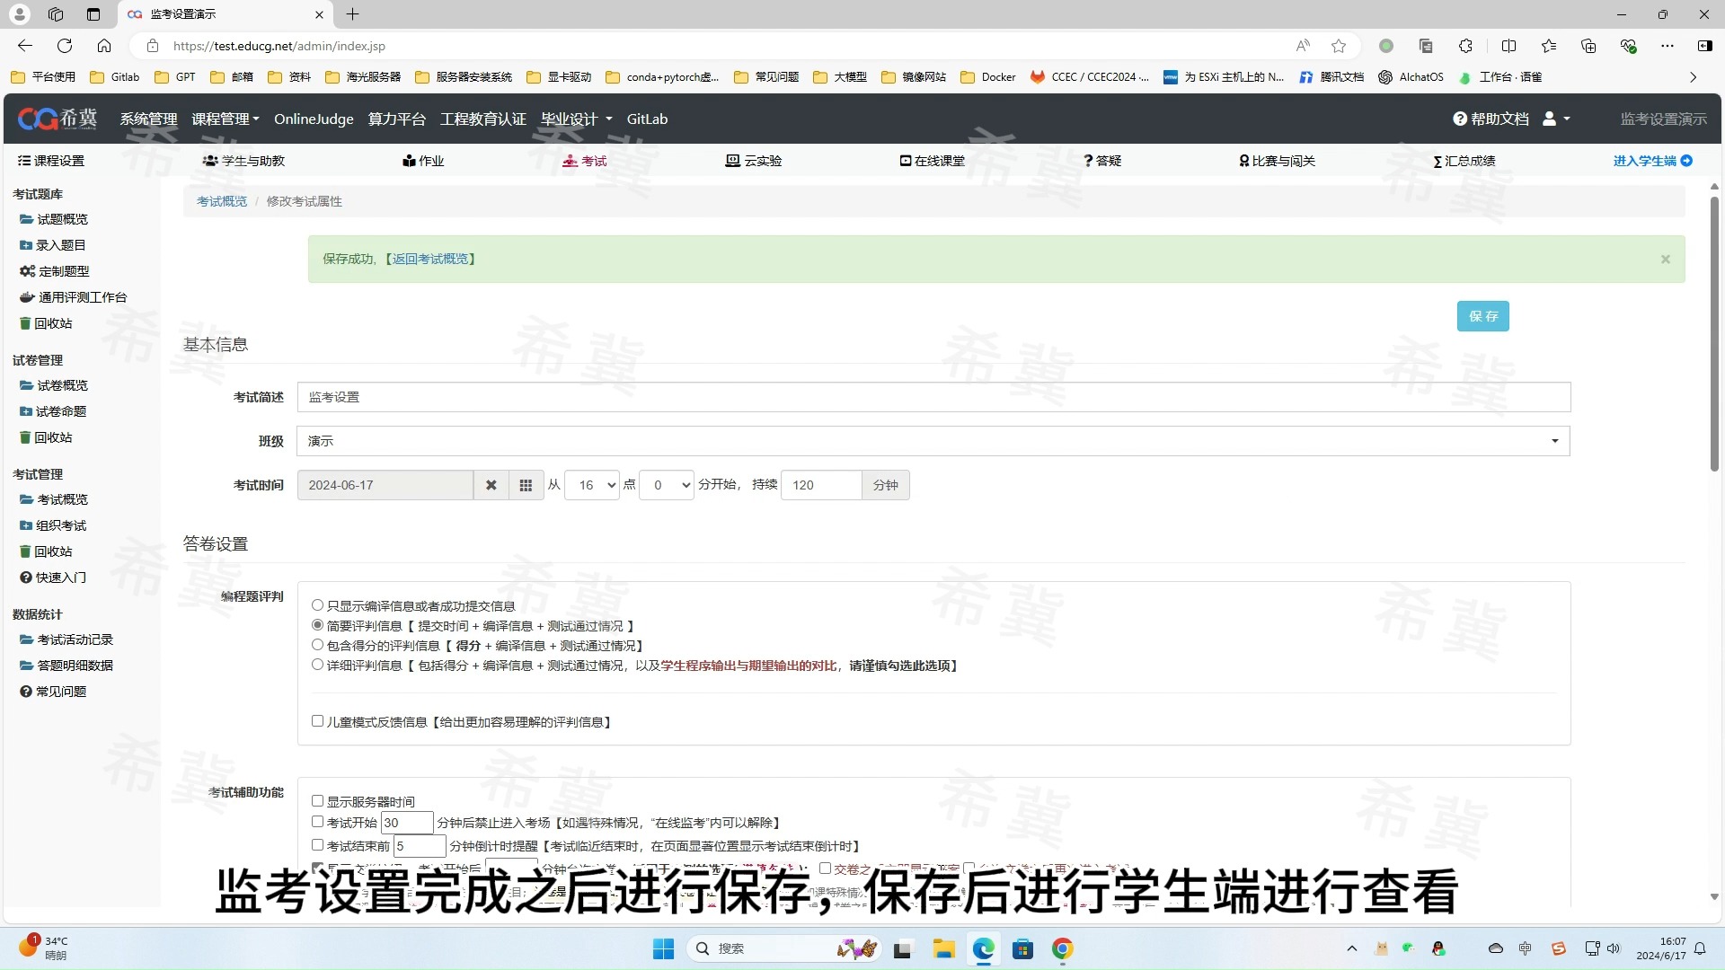Tick 考试开始后禁止进入考场 checkbox
The width and height of the screenshot is (1725, 970).
(x=317, y=822)
